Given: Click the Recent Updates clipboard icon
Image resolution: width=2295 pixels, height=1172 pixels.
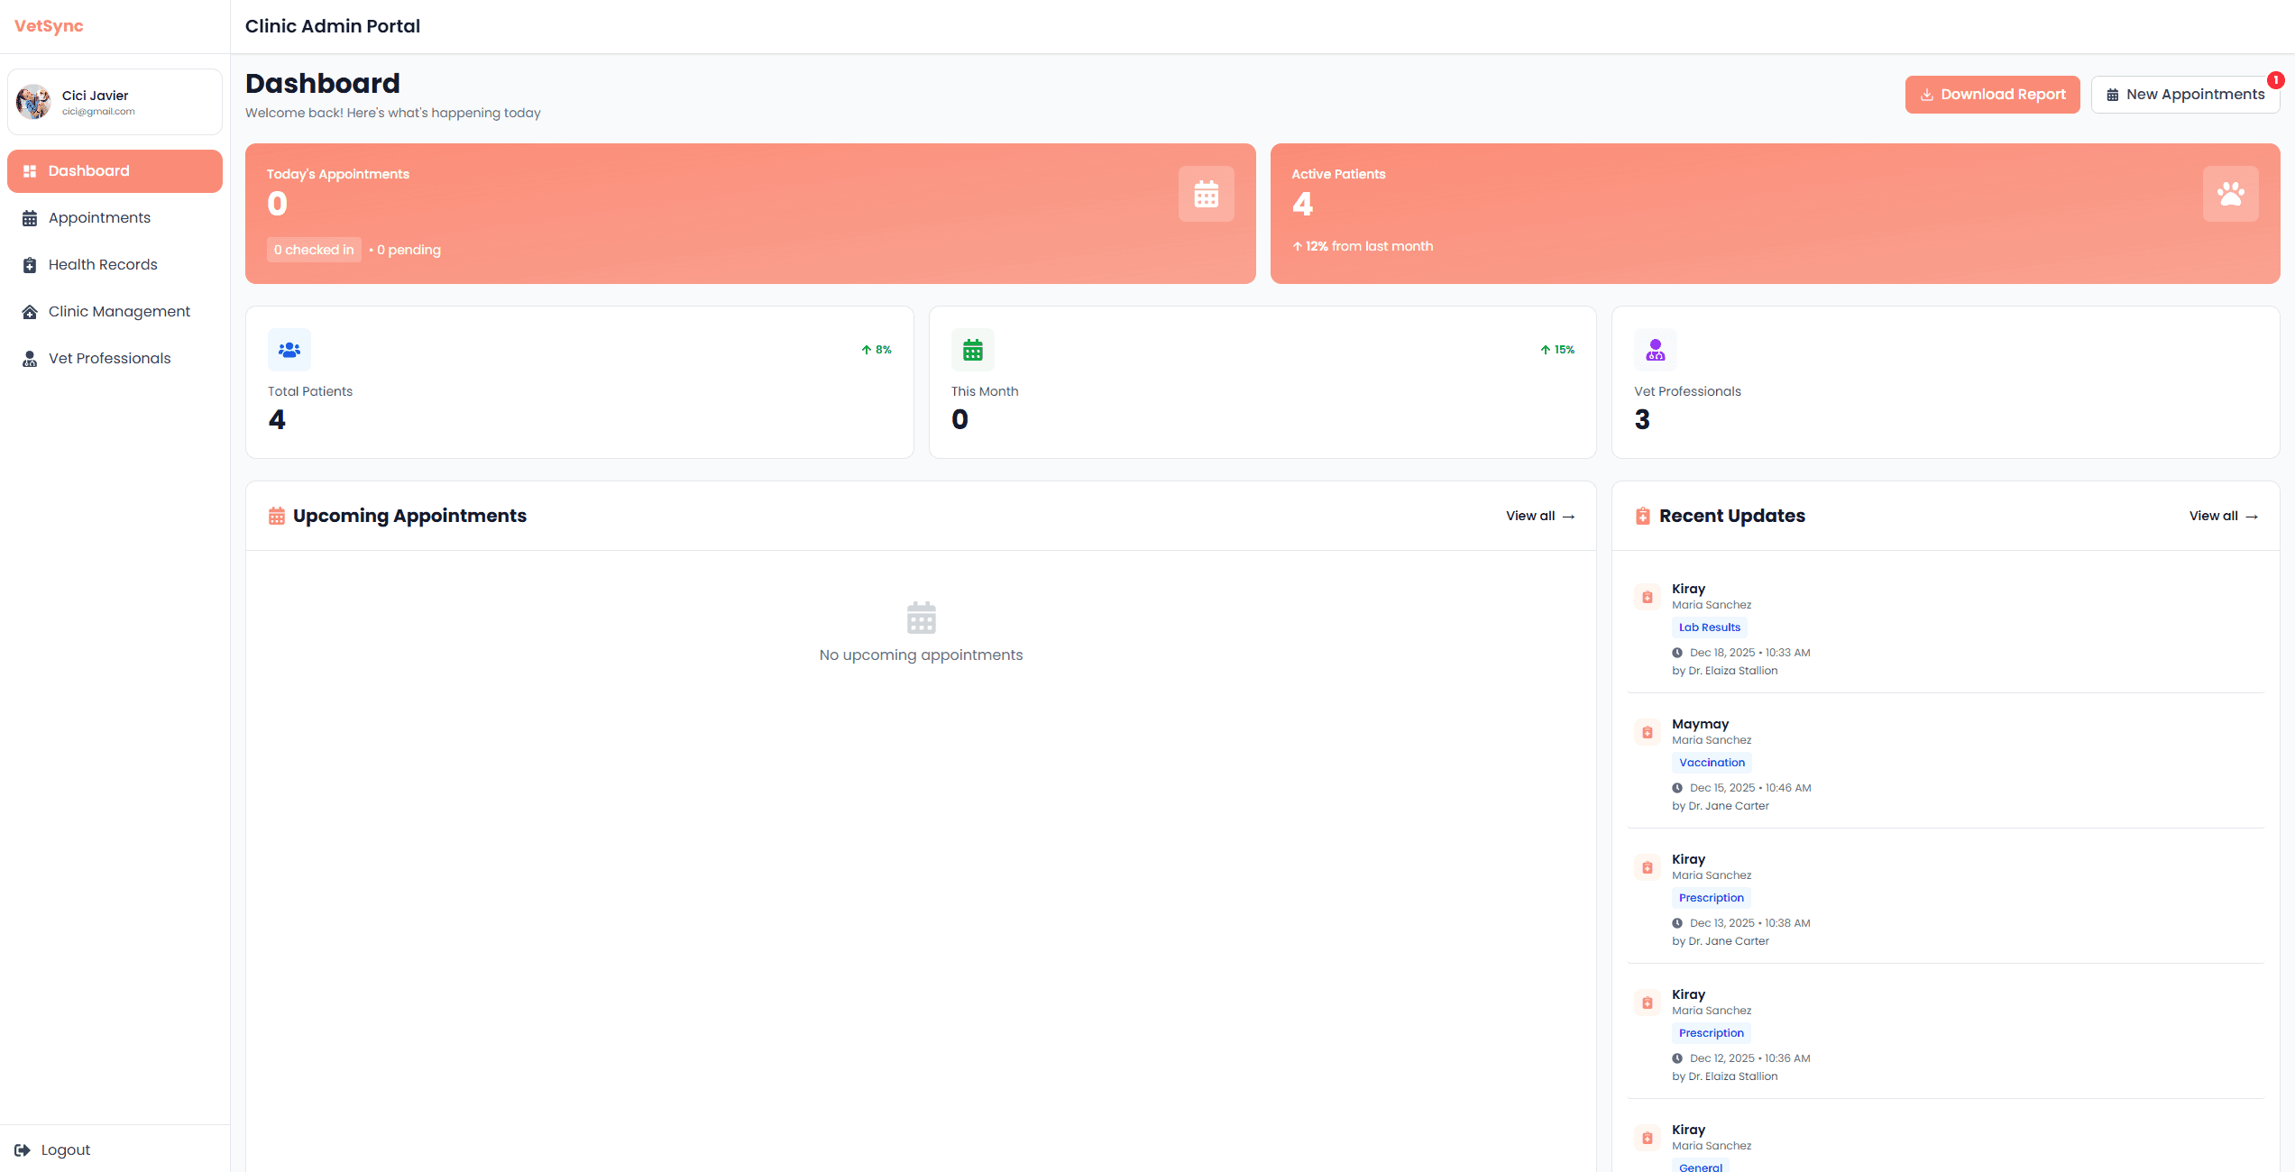Looking at the screenshot, I should [x=1643, y=517].
